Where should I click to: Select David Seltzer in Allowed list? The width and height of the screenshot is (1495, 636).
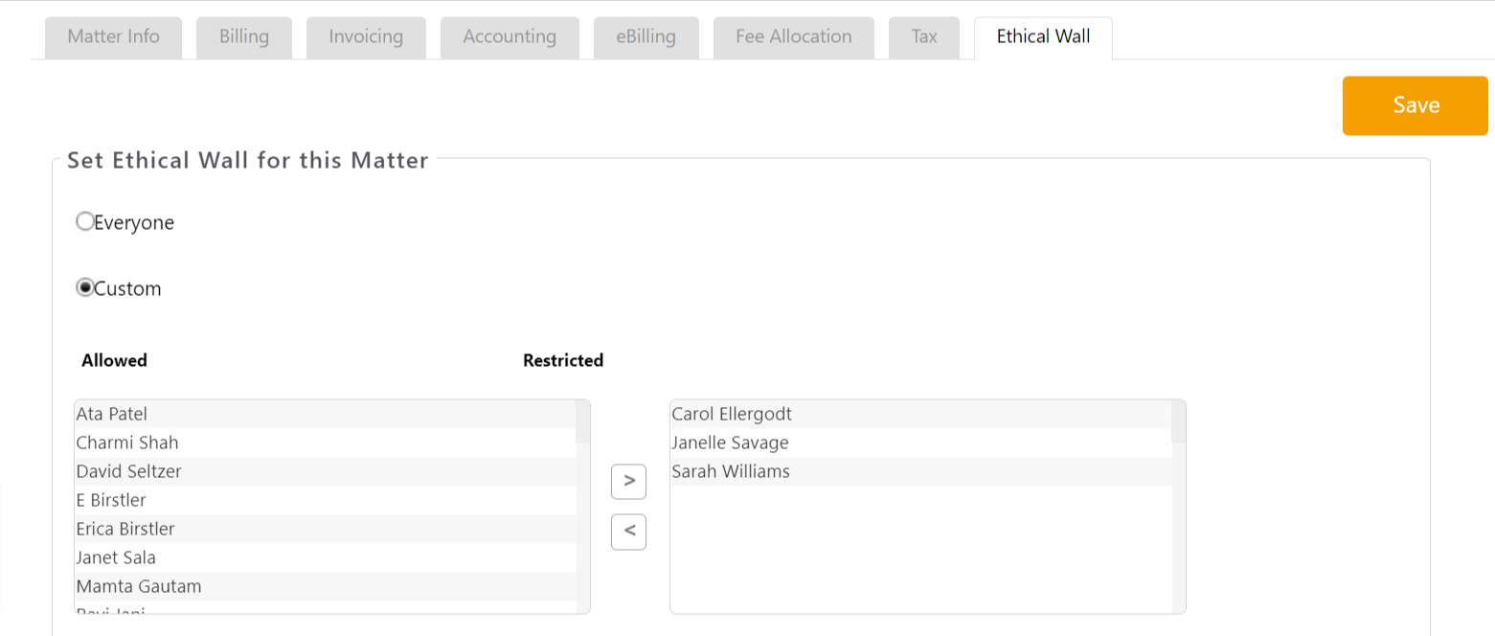pyautogui.click(x=128, y=471)
